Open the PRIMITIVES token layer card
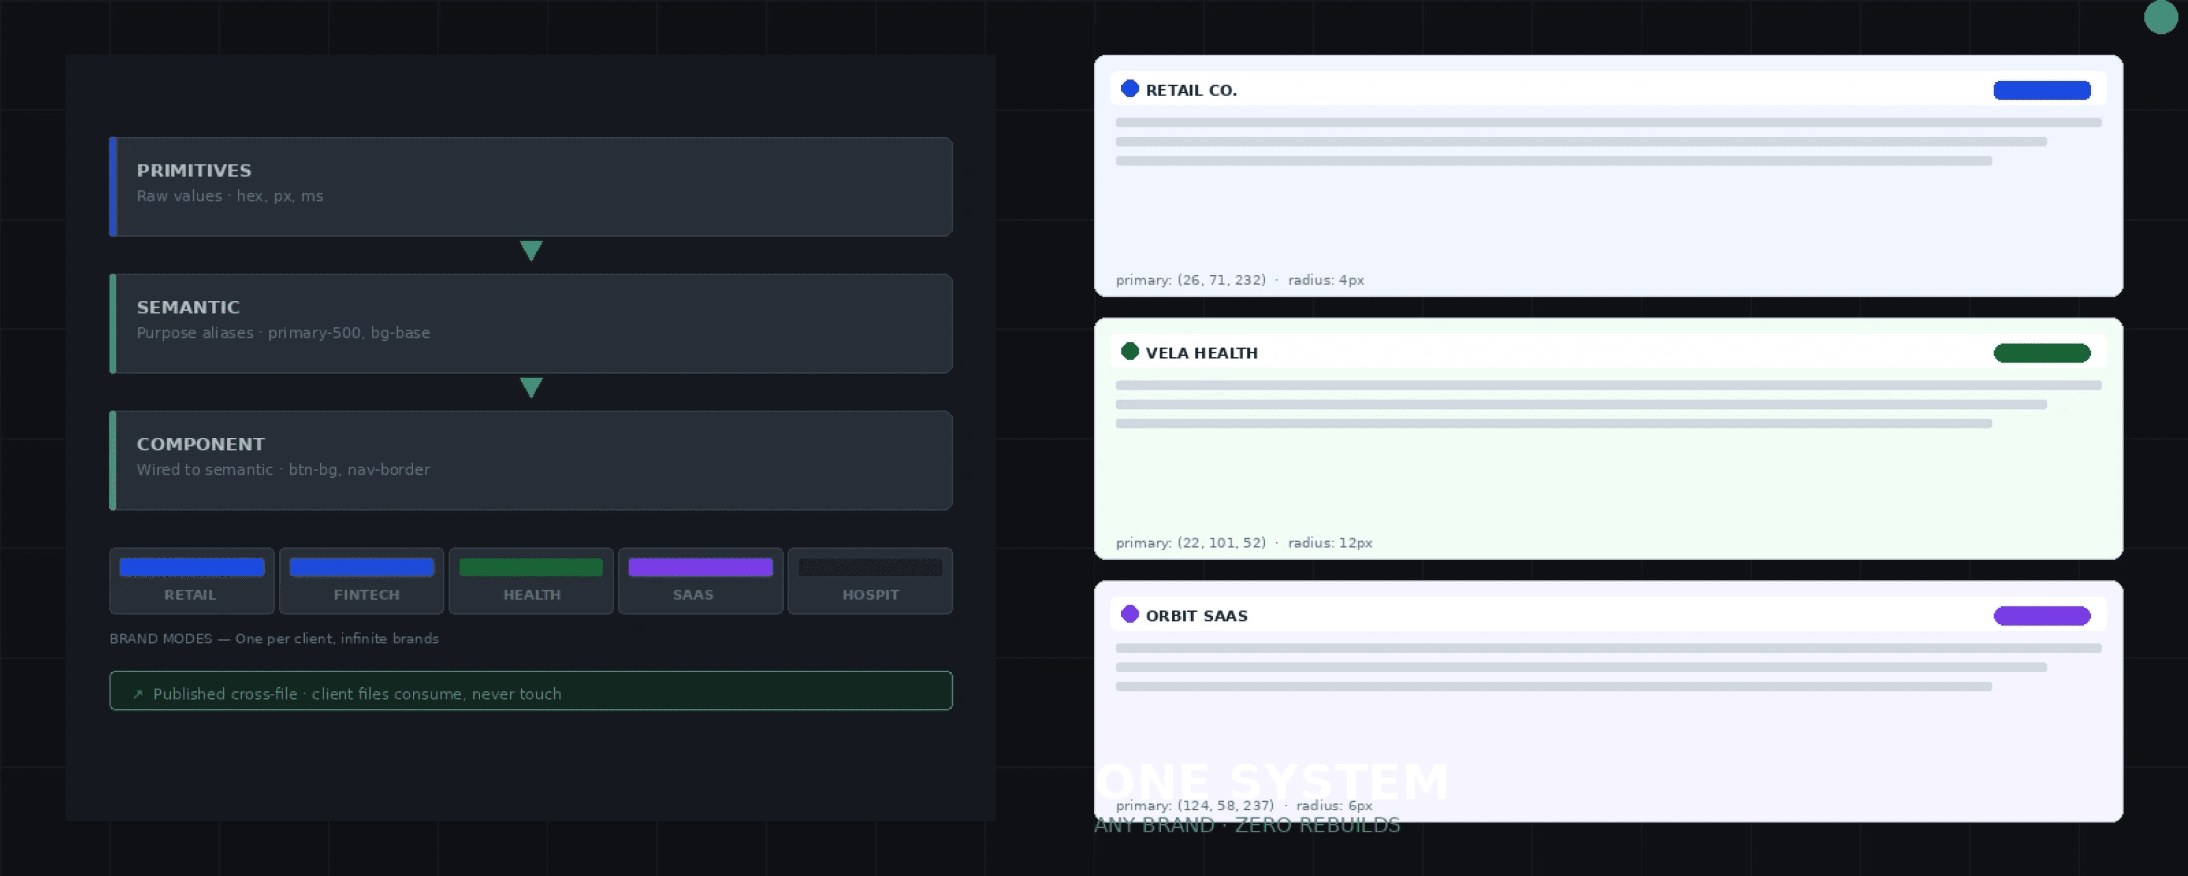This screenshot has width=2188, height=876. (531, 187)
